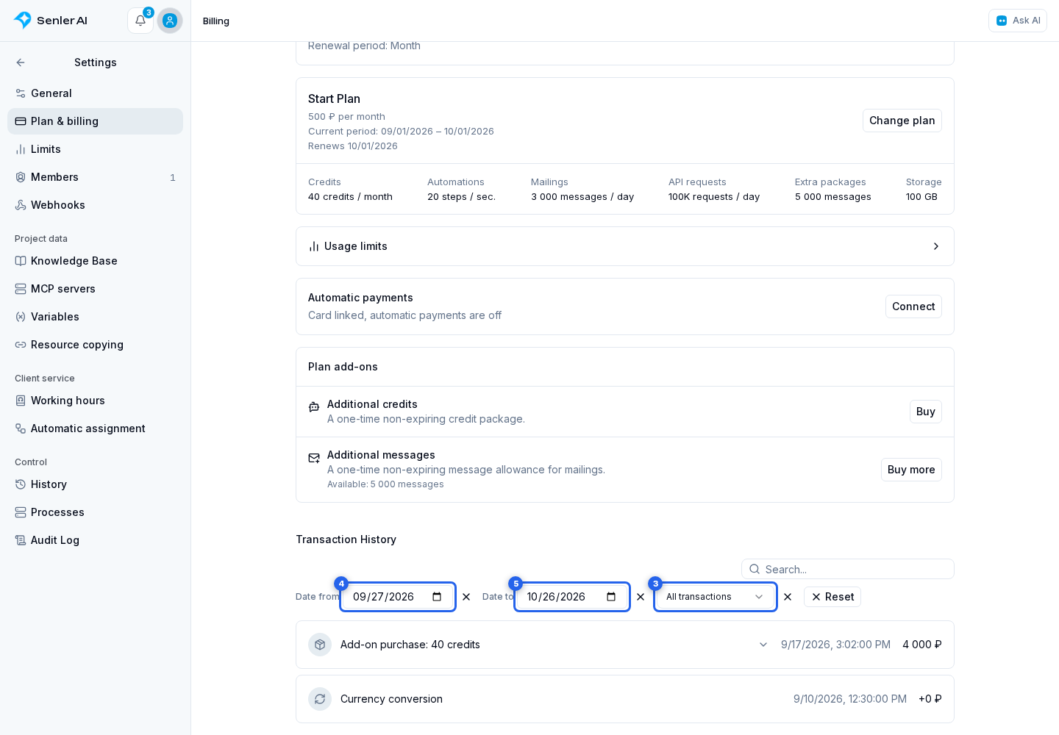1059x735 pixels.
Task: Expand the Add-on purchase transaction details
Action: click(763, 645)
